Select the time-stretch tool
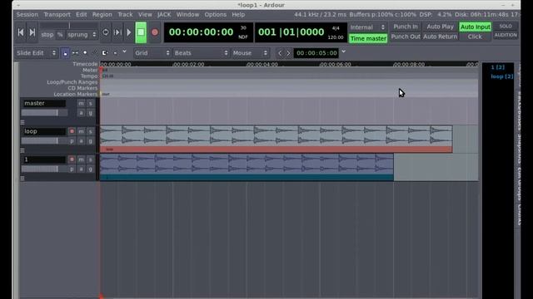This screenshot has width=533, height=299. pos(105,53)
